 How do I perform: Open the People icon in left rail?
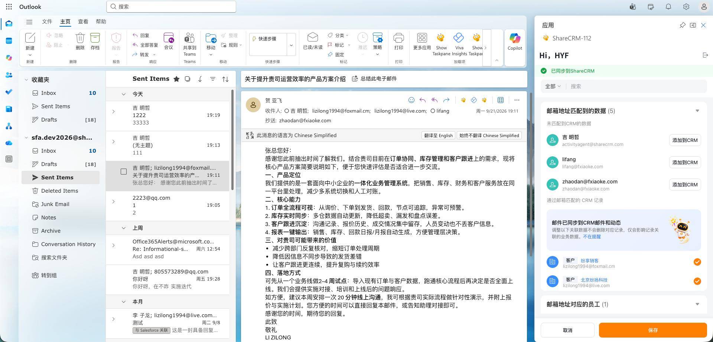(x=9, y=75)
